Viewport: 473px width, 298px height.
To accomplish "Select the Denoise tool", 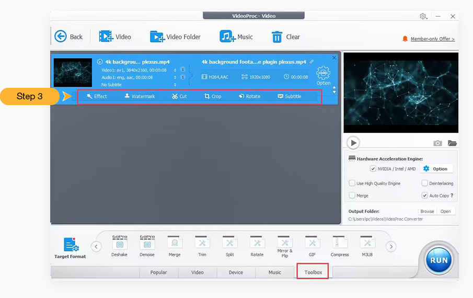I will [x=147, y=244].
